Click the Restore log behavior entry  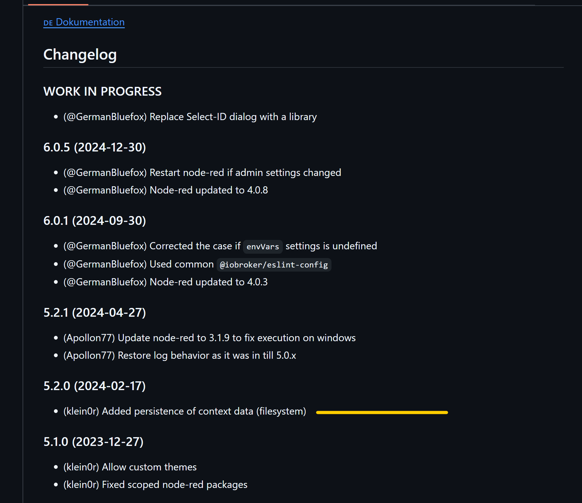[x=180, y=356]
